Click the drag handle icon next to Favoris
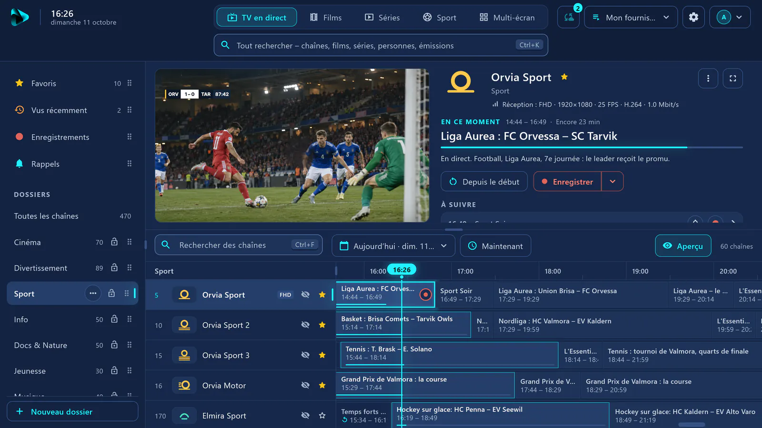This screenshot has width=762, height=428. tap(130, 83)
